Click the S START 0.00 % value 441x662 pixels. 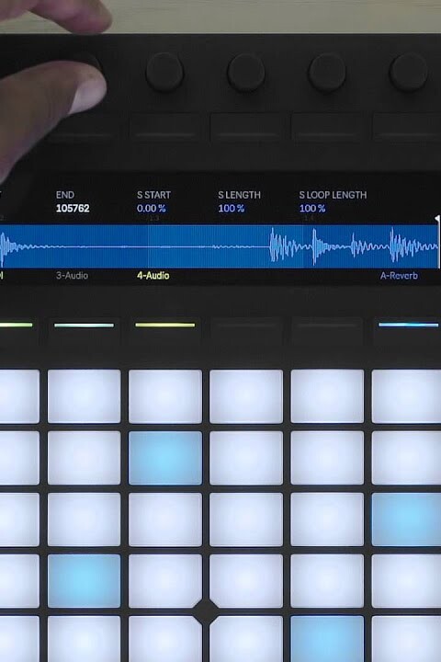151,208
